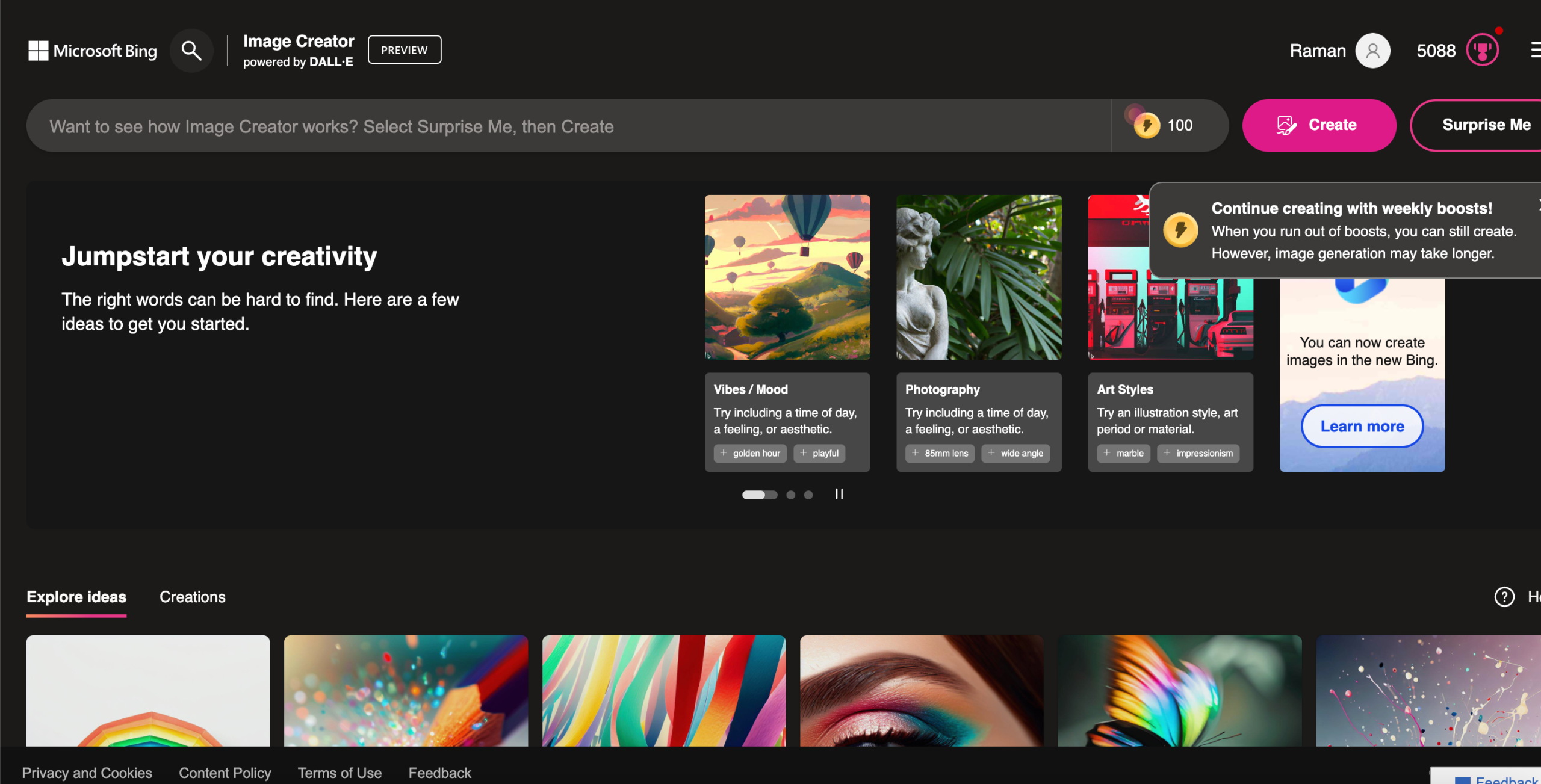Select the Explore ideas tab
The height and width of the screenshot is (784, 1541).
click(x=76, y=597)
